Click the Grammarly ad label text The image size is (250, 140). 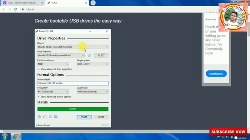coord(211,19)
